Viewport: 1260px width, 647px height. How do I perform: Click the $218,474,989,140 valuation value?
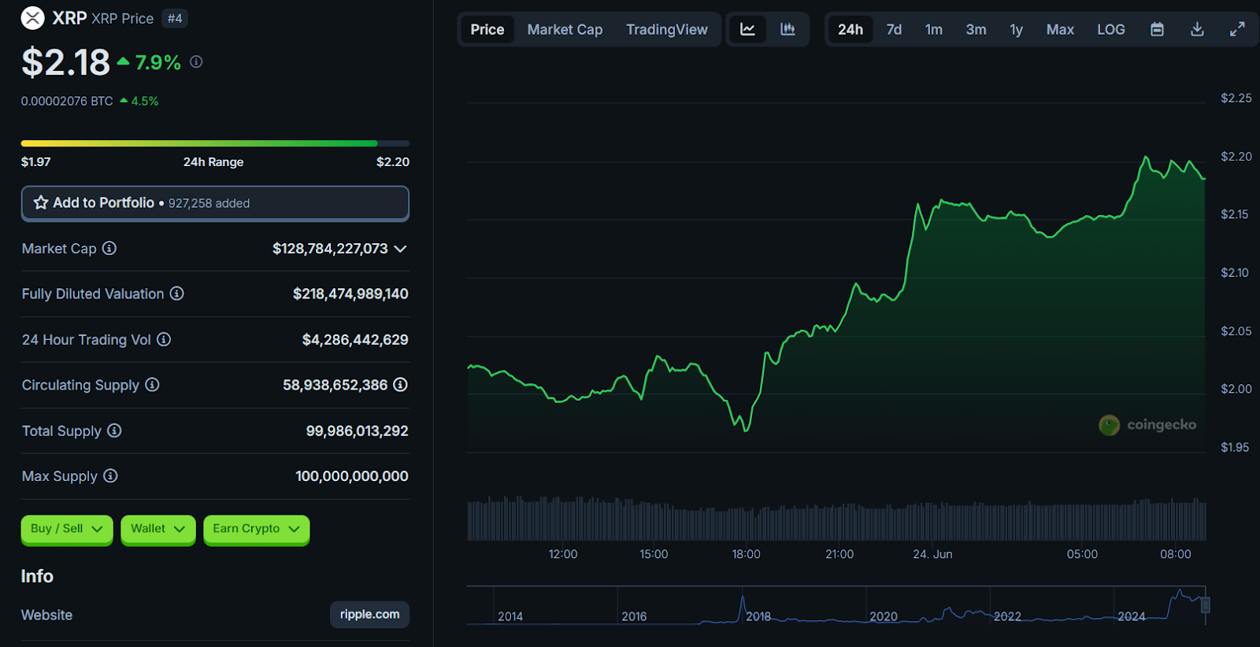coord(350,294)
